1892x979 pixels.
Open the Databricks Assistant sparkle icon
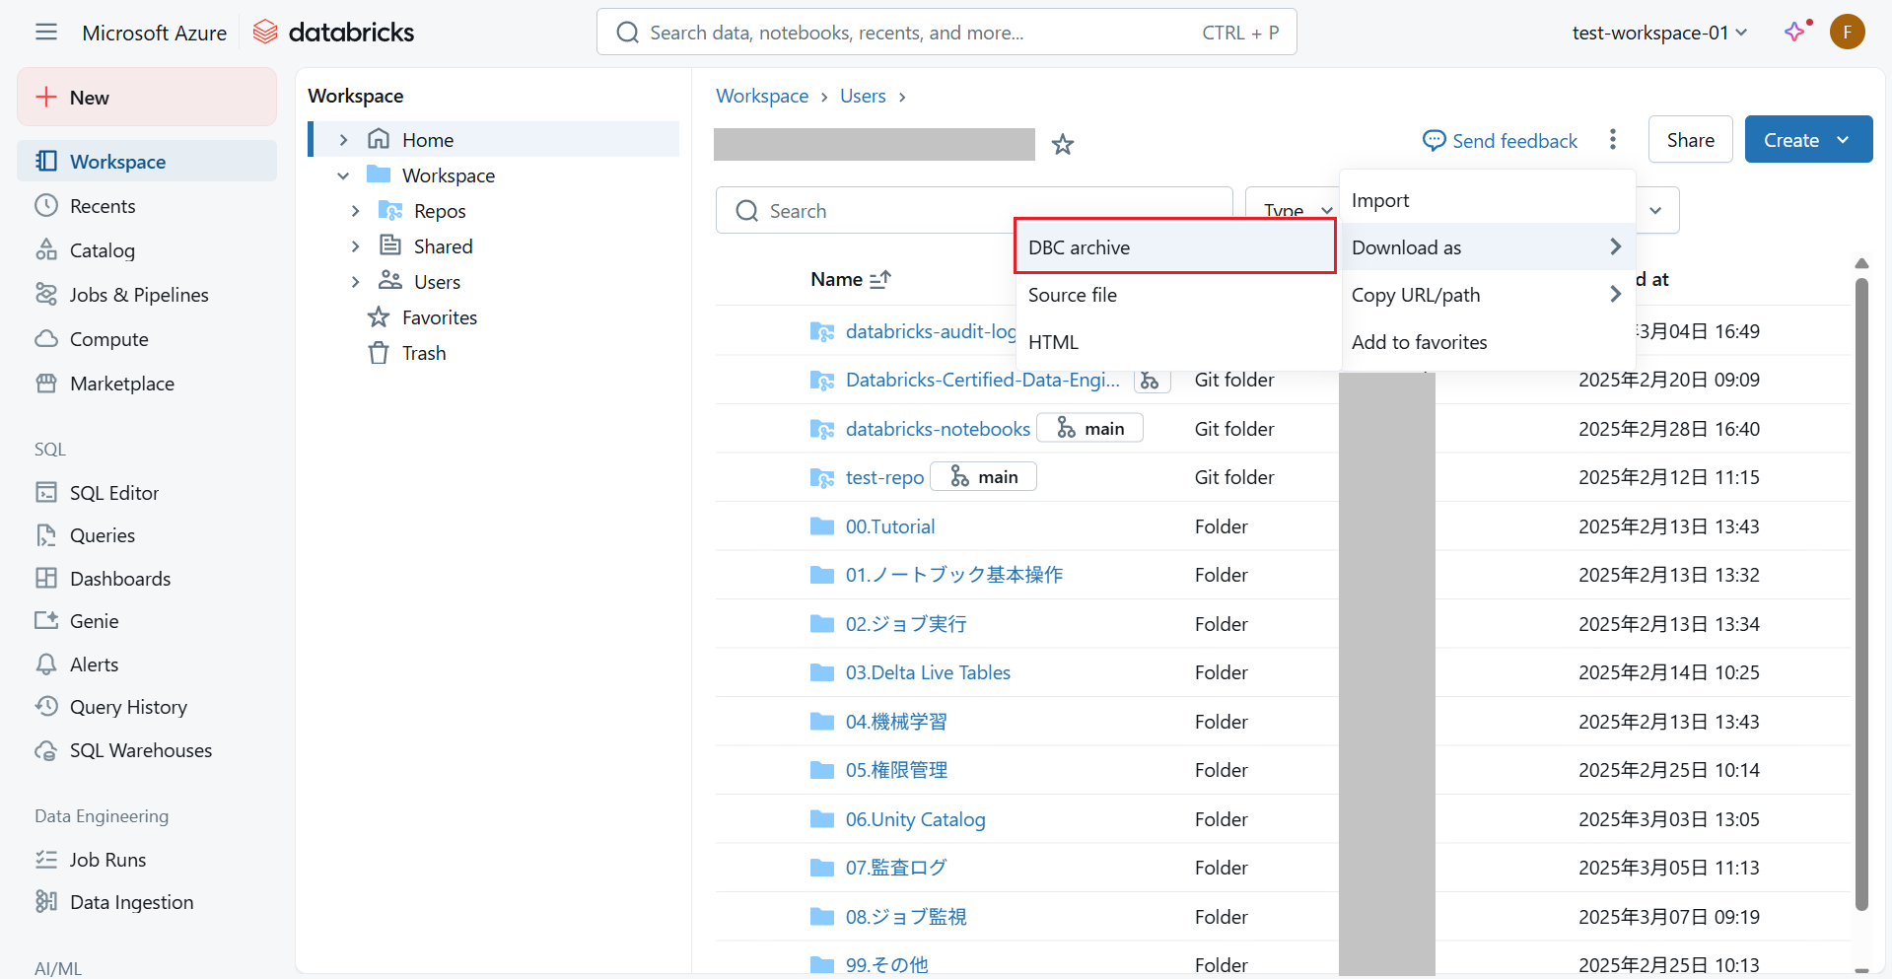coord(1796,32)
